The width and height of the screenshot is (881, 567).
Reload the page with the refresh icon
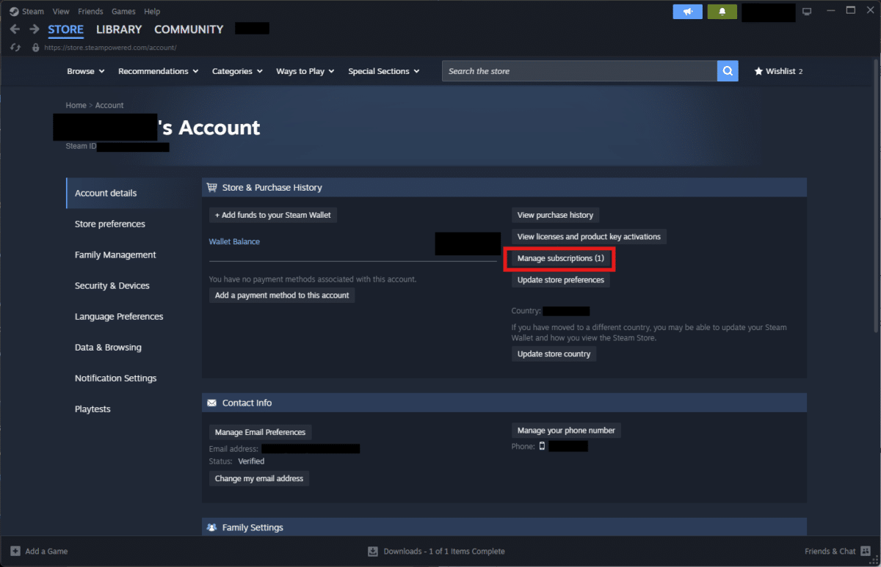pos(15,48)
